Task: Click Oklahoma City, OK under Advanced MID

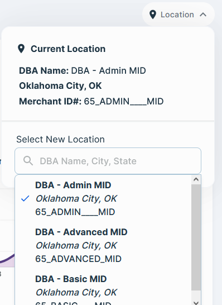Action: [x=76, y=245]
